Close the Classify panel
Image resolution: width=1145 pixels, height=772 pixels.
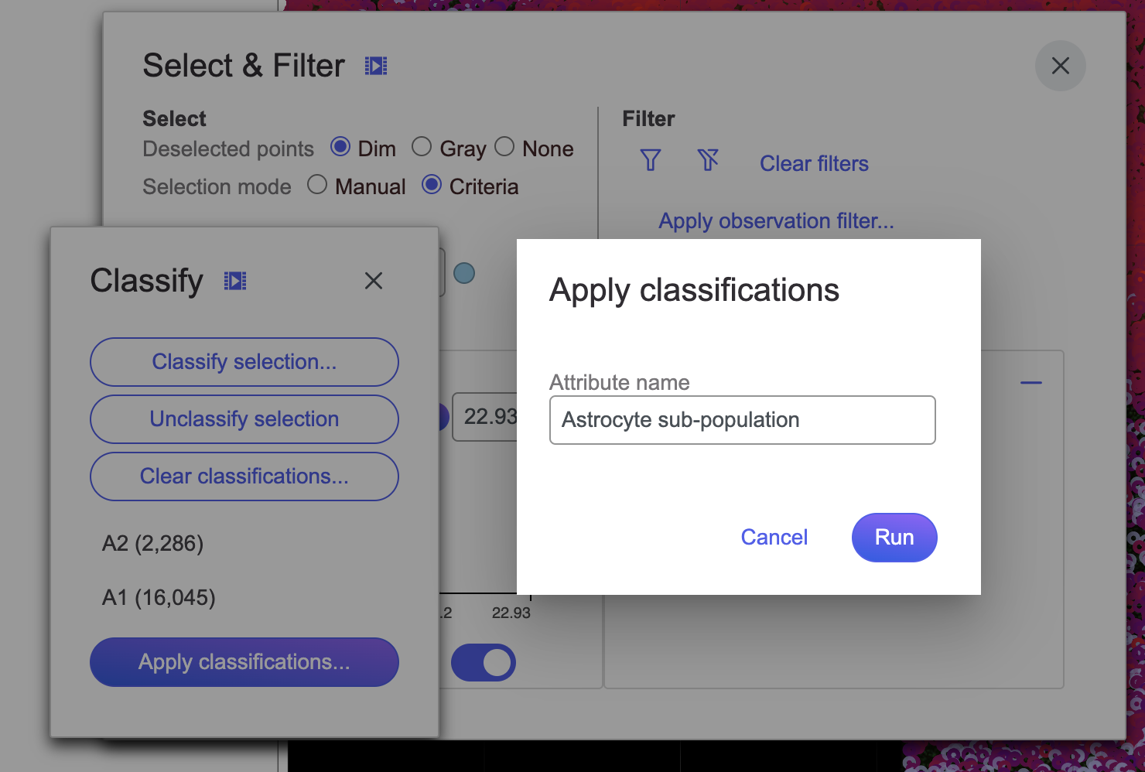pos(374,281)
